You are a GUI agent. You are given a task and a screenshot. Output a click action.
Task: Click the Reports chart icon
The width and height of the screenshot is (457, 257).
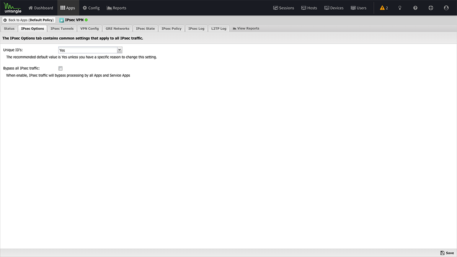pos(109,8)
